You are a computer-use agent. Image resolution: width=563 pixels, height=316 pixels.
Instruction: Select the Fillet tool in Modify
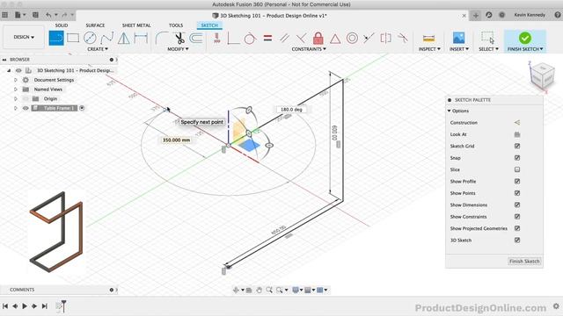[162, 38]
